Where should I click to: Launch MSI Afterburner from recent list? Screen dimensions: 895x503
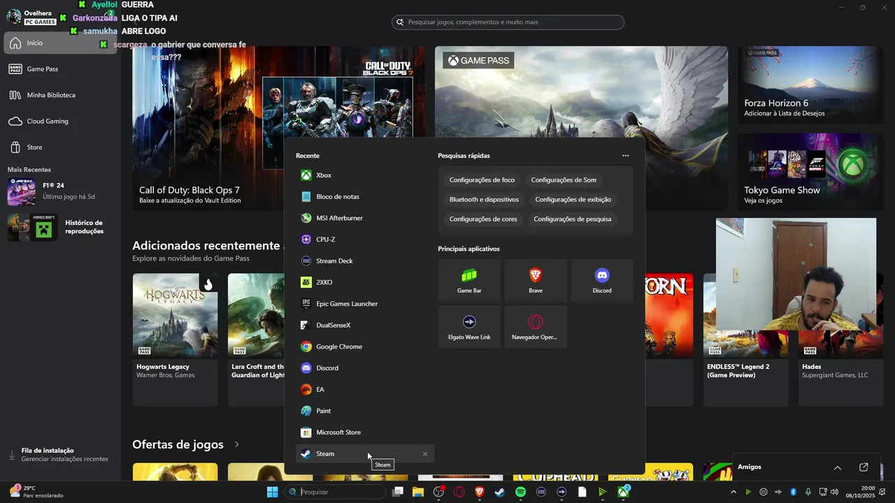[365, 218]
